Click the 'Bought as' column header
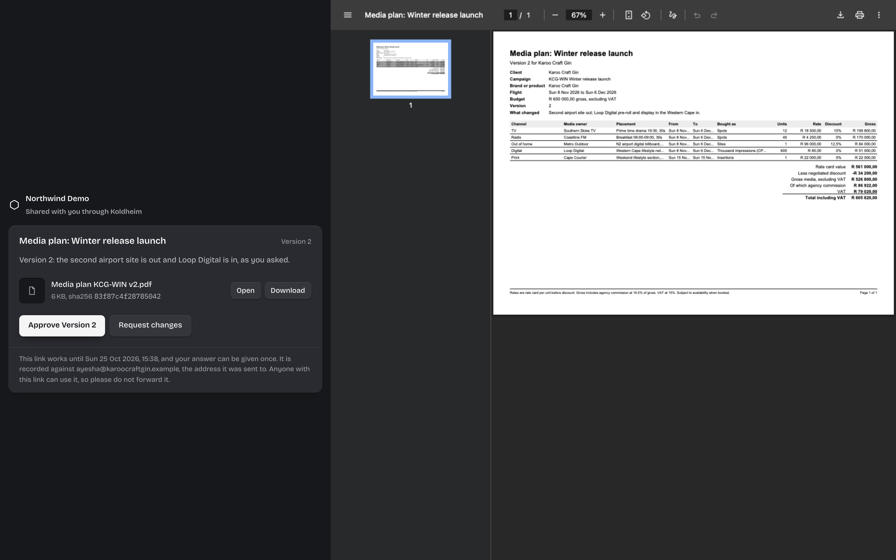 point(726,124)
